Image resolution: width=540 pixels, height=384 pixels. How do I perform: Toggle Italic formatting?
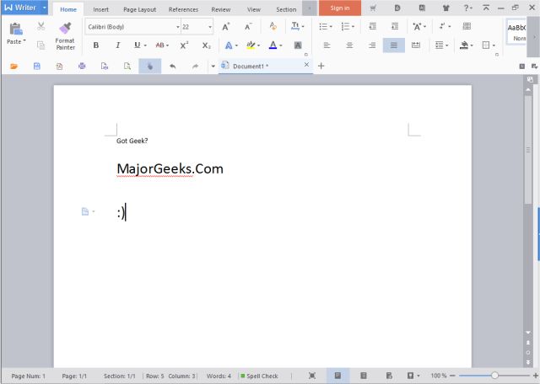(x=118, y=45)
